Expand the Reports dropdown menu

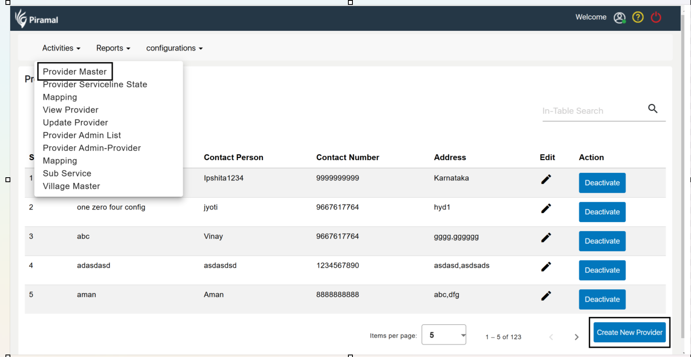[x=113, y=48]
